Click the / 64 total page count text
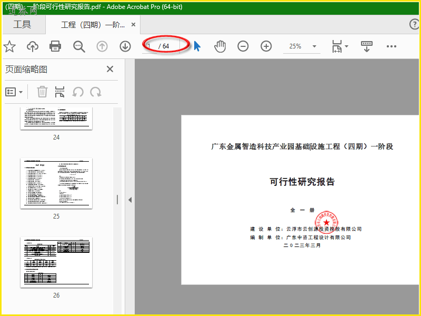 (x=164, y=46)
